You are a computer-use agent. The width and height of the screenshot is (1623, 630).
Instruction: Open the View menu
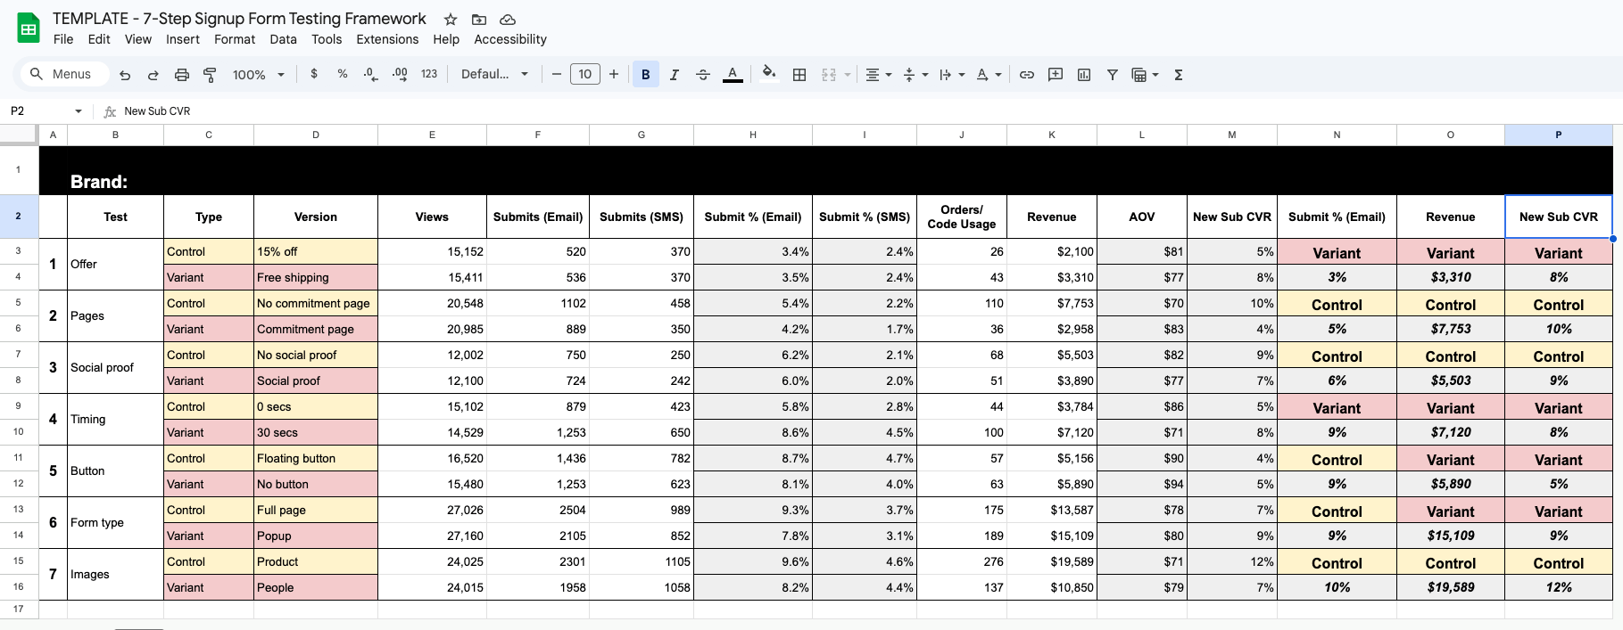pos(138,39)
